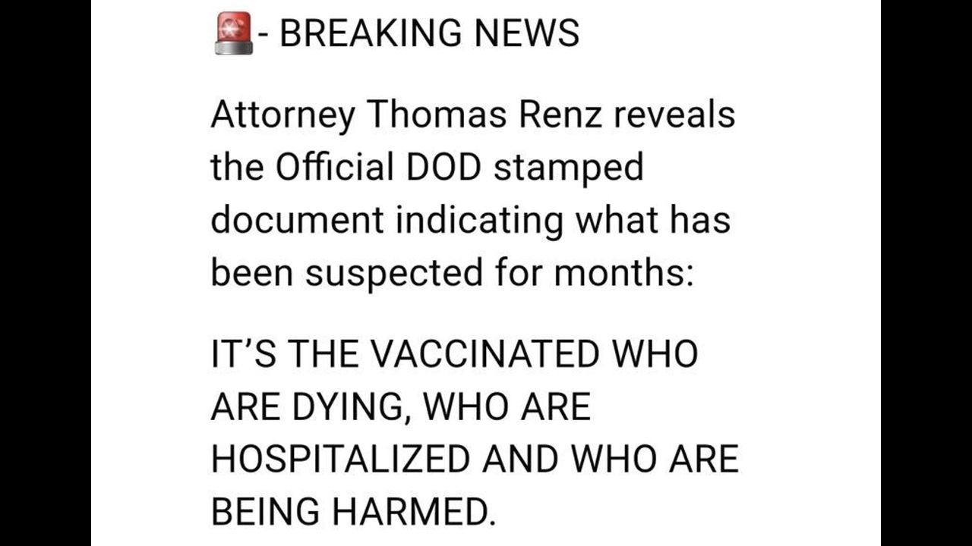Click the word "stamped"
Screen dimensions: 972x546
569,168
